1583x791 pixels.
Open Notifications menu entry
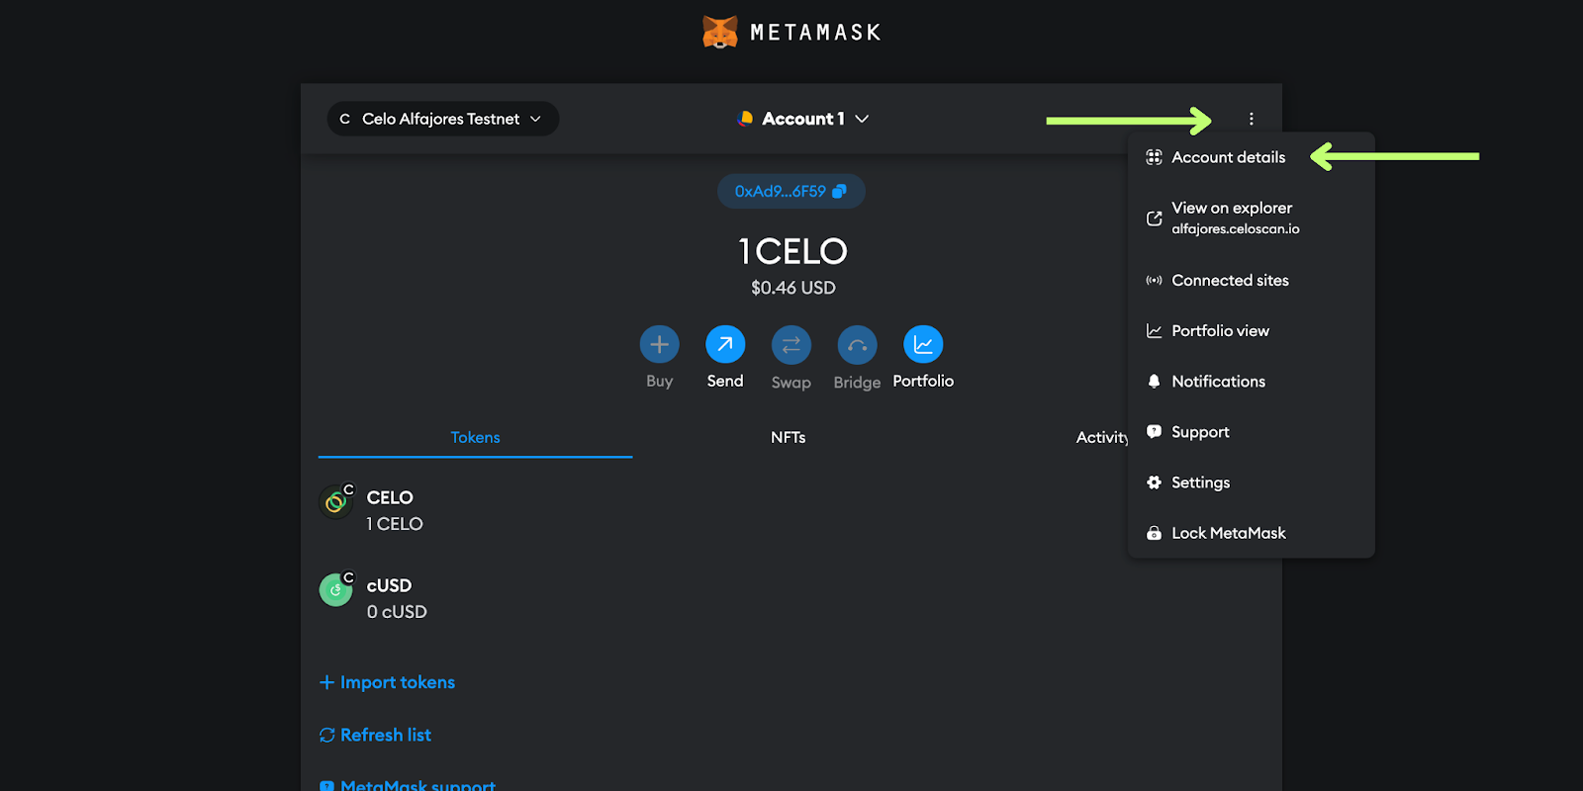click(x=1252, y=382)
